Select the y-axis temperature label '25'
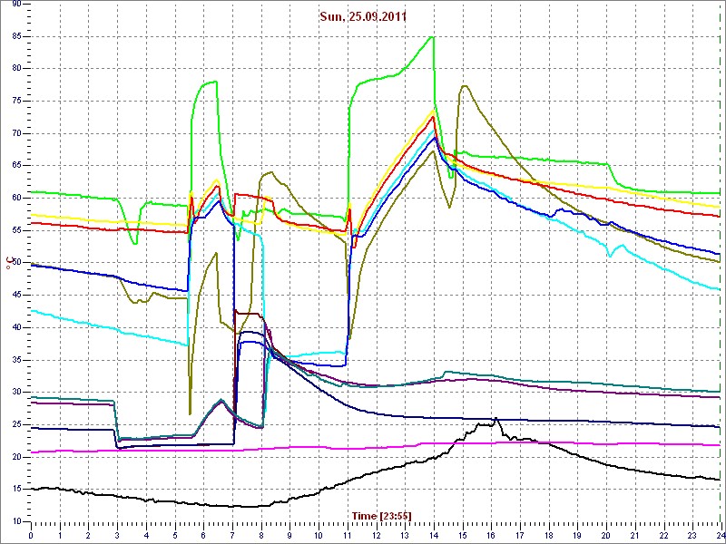The width and height of the screenshot is (726, 544). [15, 424]
